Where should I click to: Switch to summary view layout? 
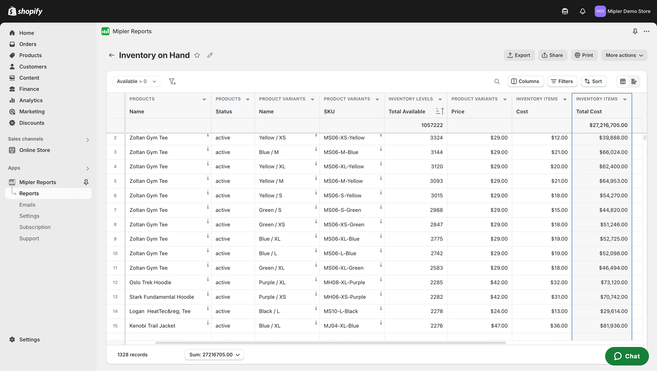click(x=634, y=81)
